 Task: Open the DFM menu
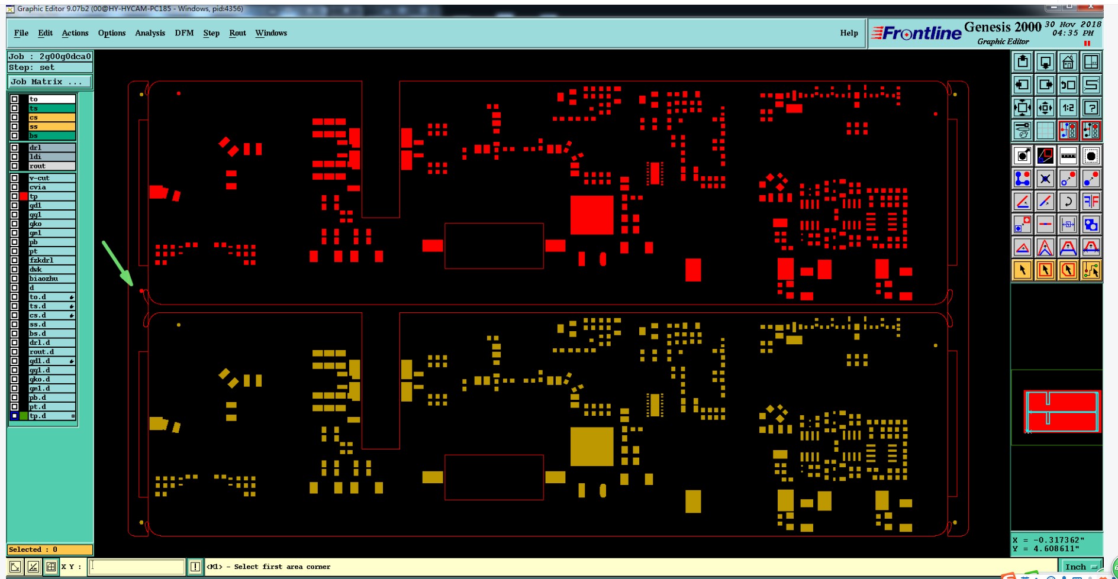[x=184, y=33]
